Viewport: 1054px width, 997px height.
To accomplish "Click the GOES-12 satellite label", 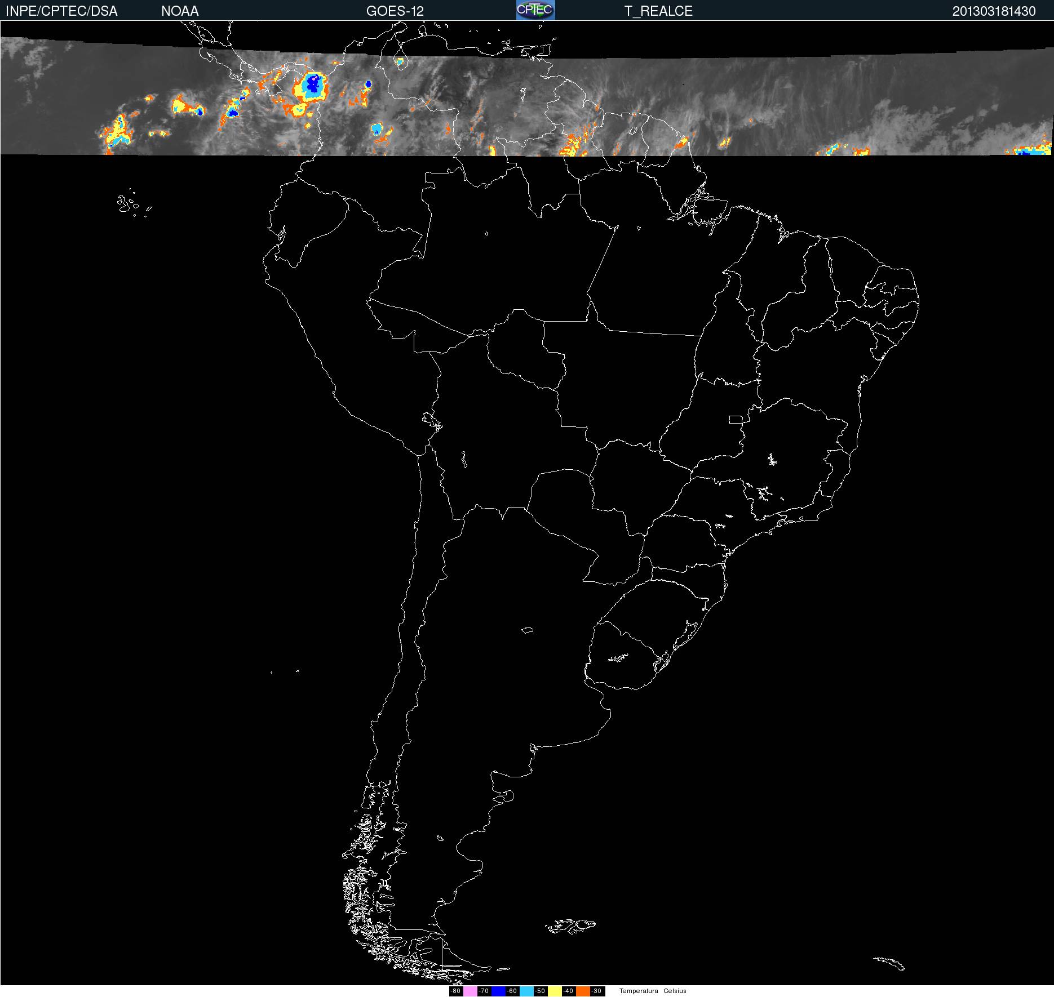I will coord(395,11).
